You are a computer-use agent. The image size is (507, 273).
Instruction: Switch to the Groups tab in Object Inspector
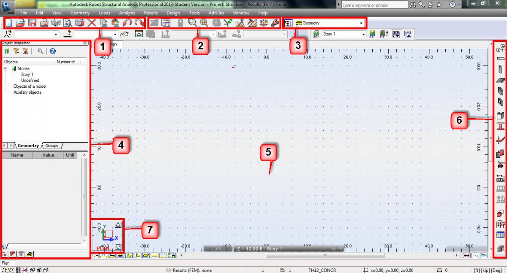point(52,146)
